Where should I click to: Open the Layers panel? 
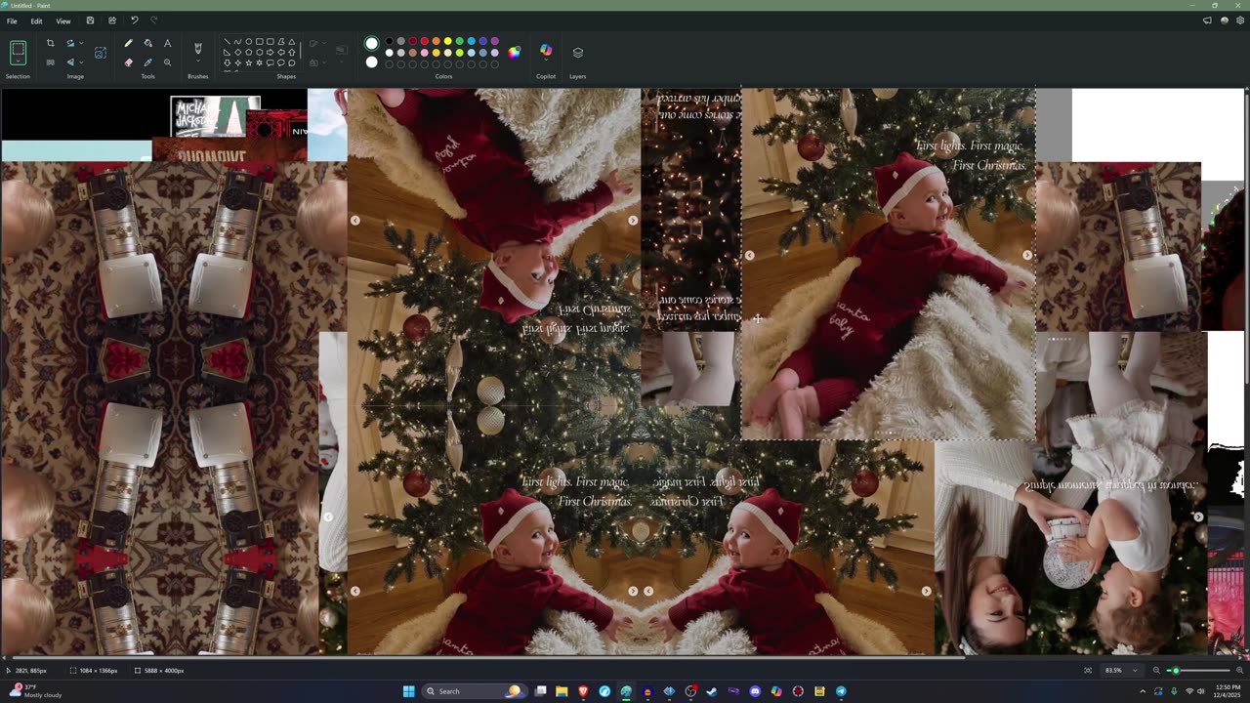click(577, 53)
